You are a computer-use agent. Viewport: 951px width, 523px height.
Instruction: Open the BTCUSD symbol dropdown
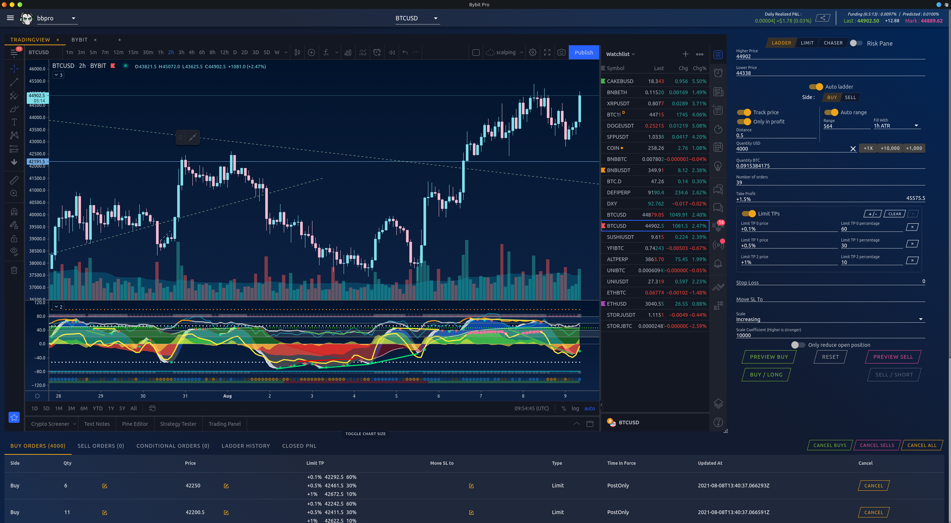(x=435, y=18)
